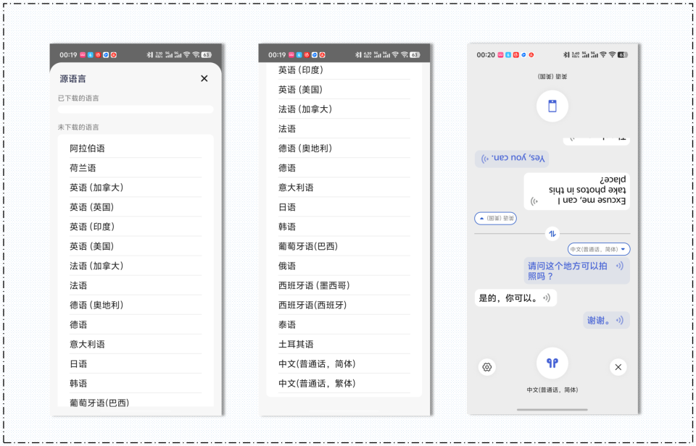Select 英语 (印度) in the middle scrolled list
Viewport: 696px width, 446px height.
click(x=344, y=70)
